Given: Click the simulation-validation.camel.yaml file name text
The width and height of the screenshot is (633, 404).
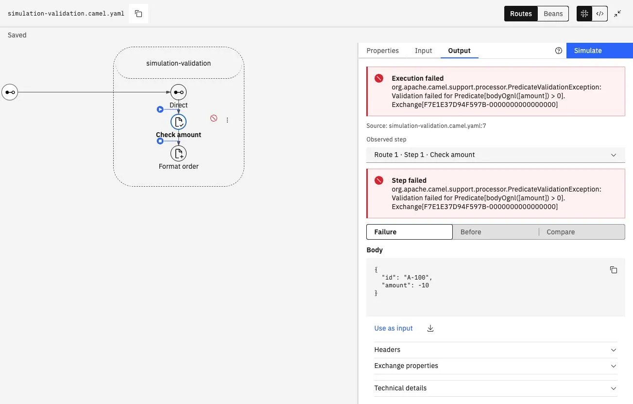Looking at the screenshot, I should (66, 14).
